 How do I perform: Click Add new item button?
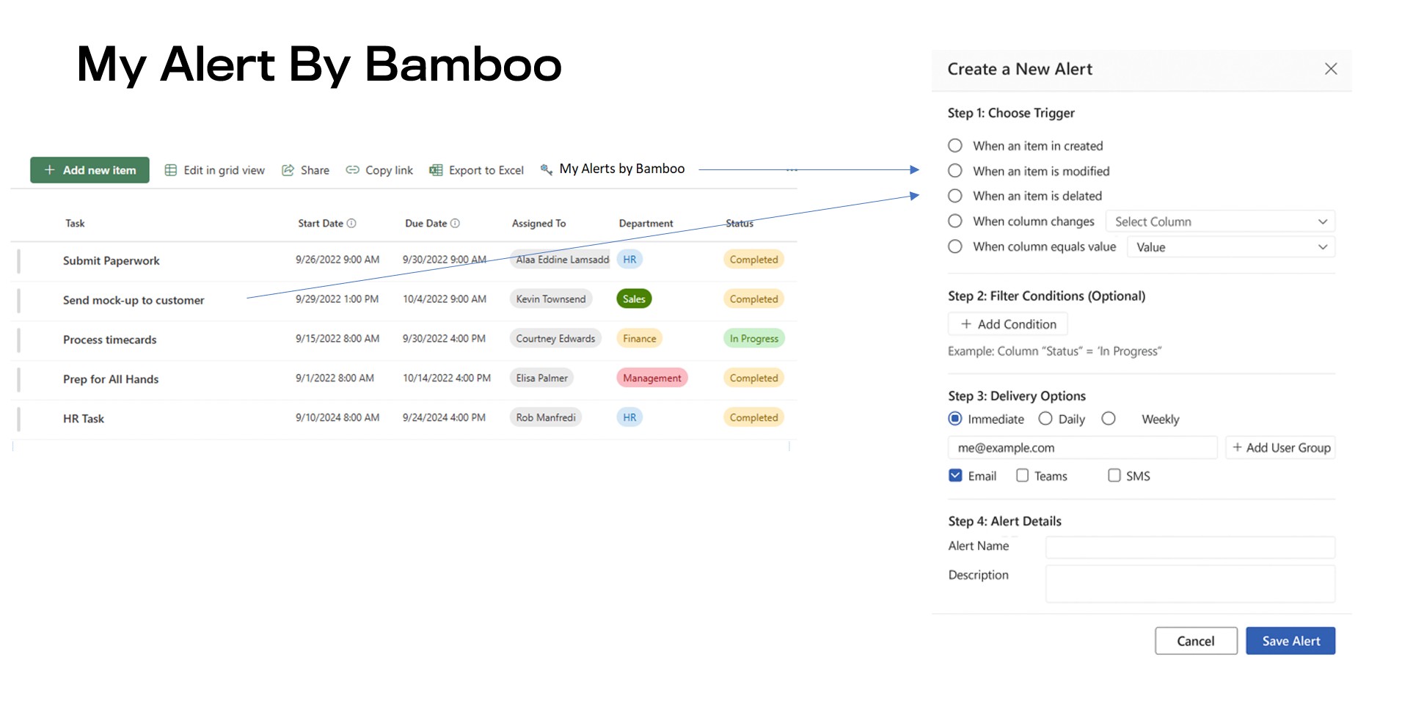click(x=90, y=170)
